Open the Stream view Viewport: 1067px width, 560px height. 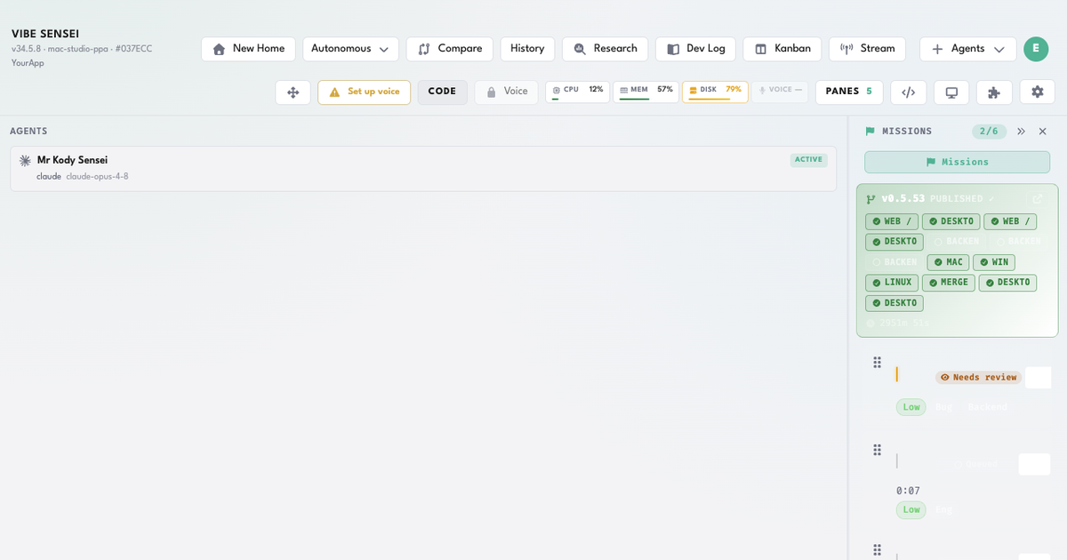click(867, 49)
